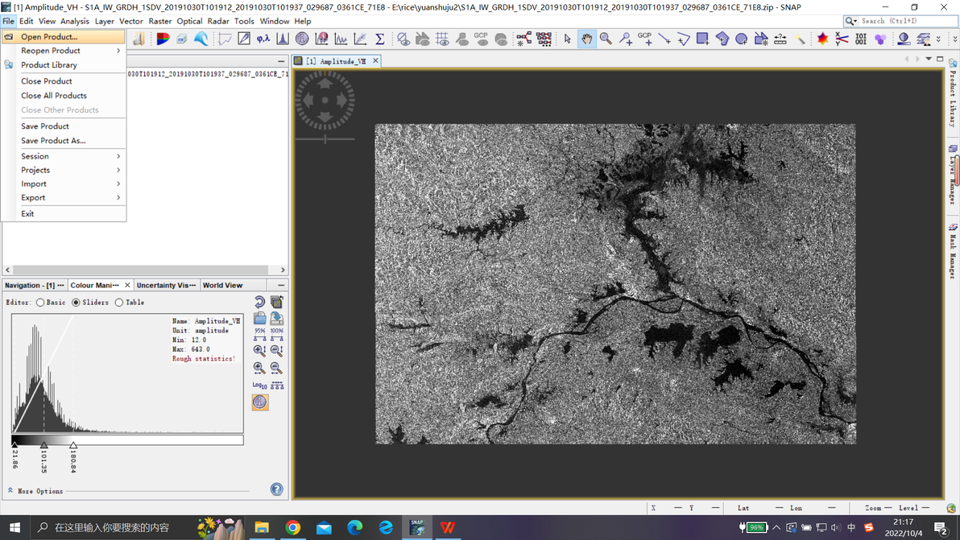This screenshot has width=960, height=540.
Task: Toggle Log10 display in colour panel
Action: pos(259,385)
